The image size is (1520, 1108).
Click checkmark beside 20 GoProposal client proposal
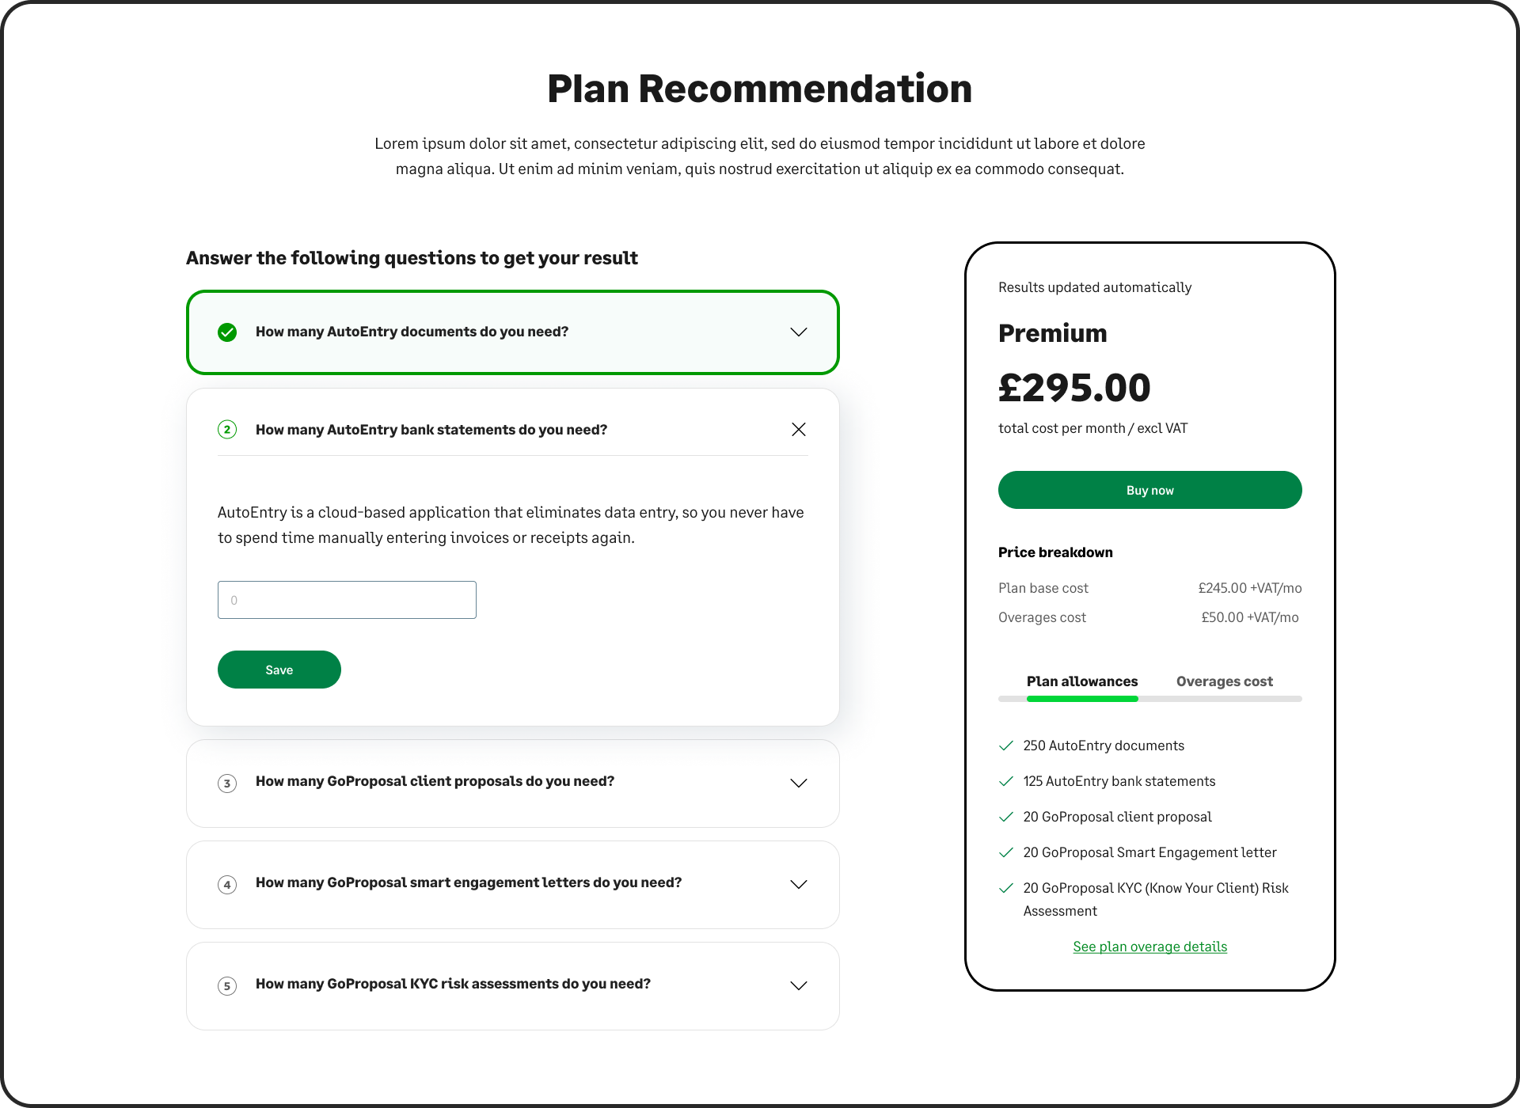[x=1006, y=817]
